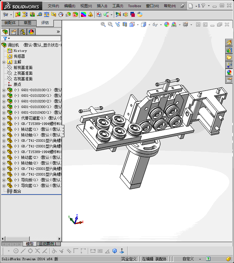Click Hide/Show Items glasses icon
Image resolution: width=234 pixels, height=263 pixels.
coord(155,25)
